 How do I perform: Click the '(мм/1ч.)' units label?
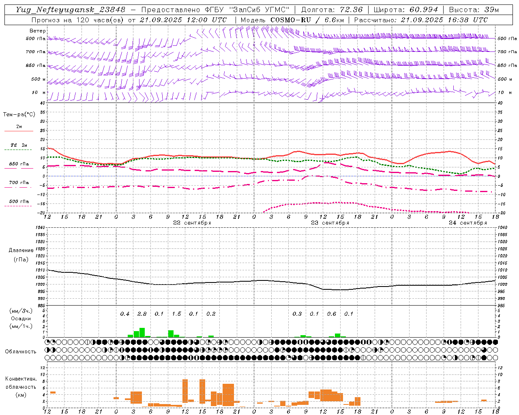21,326
